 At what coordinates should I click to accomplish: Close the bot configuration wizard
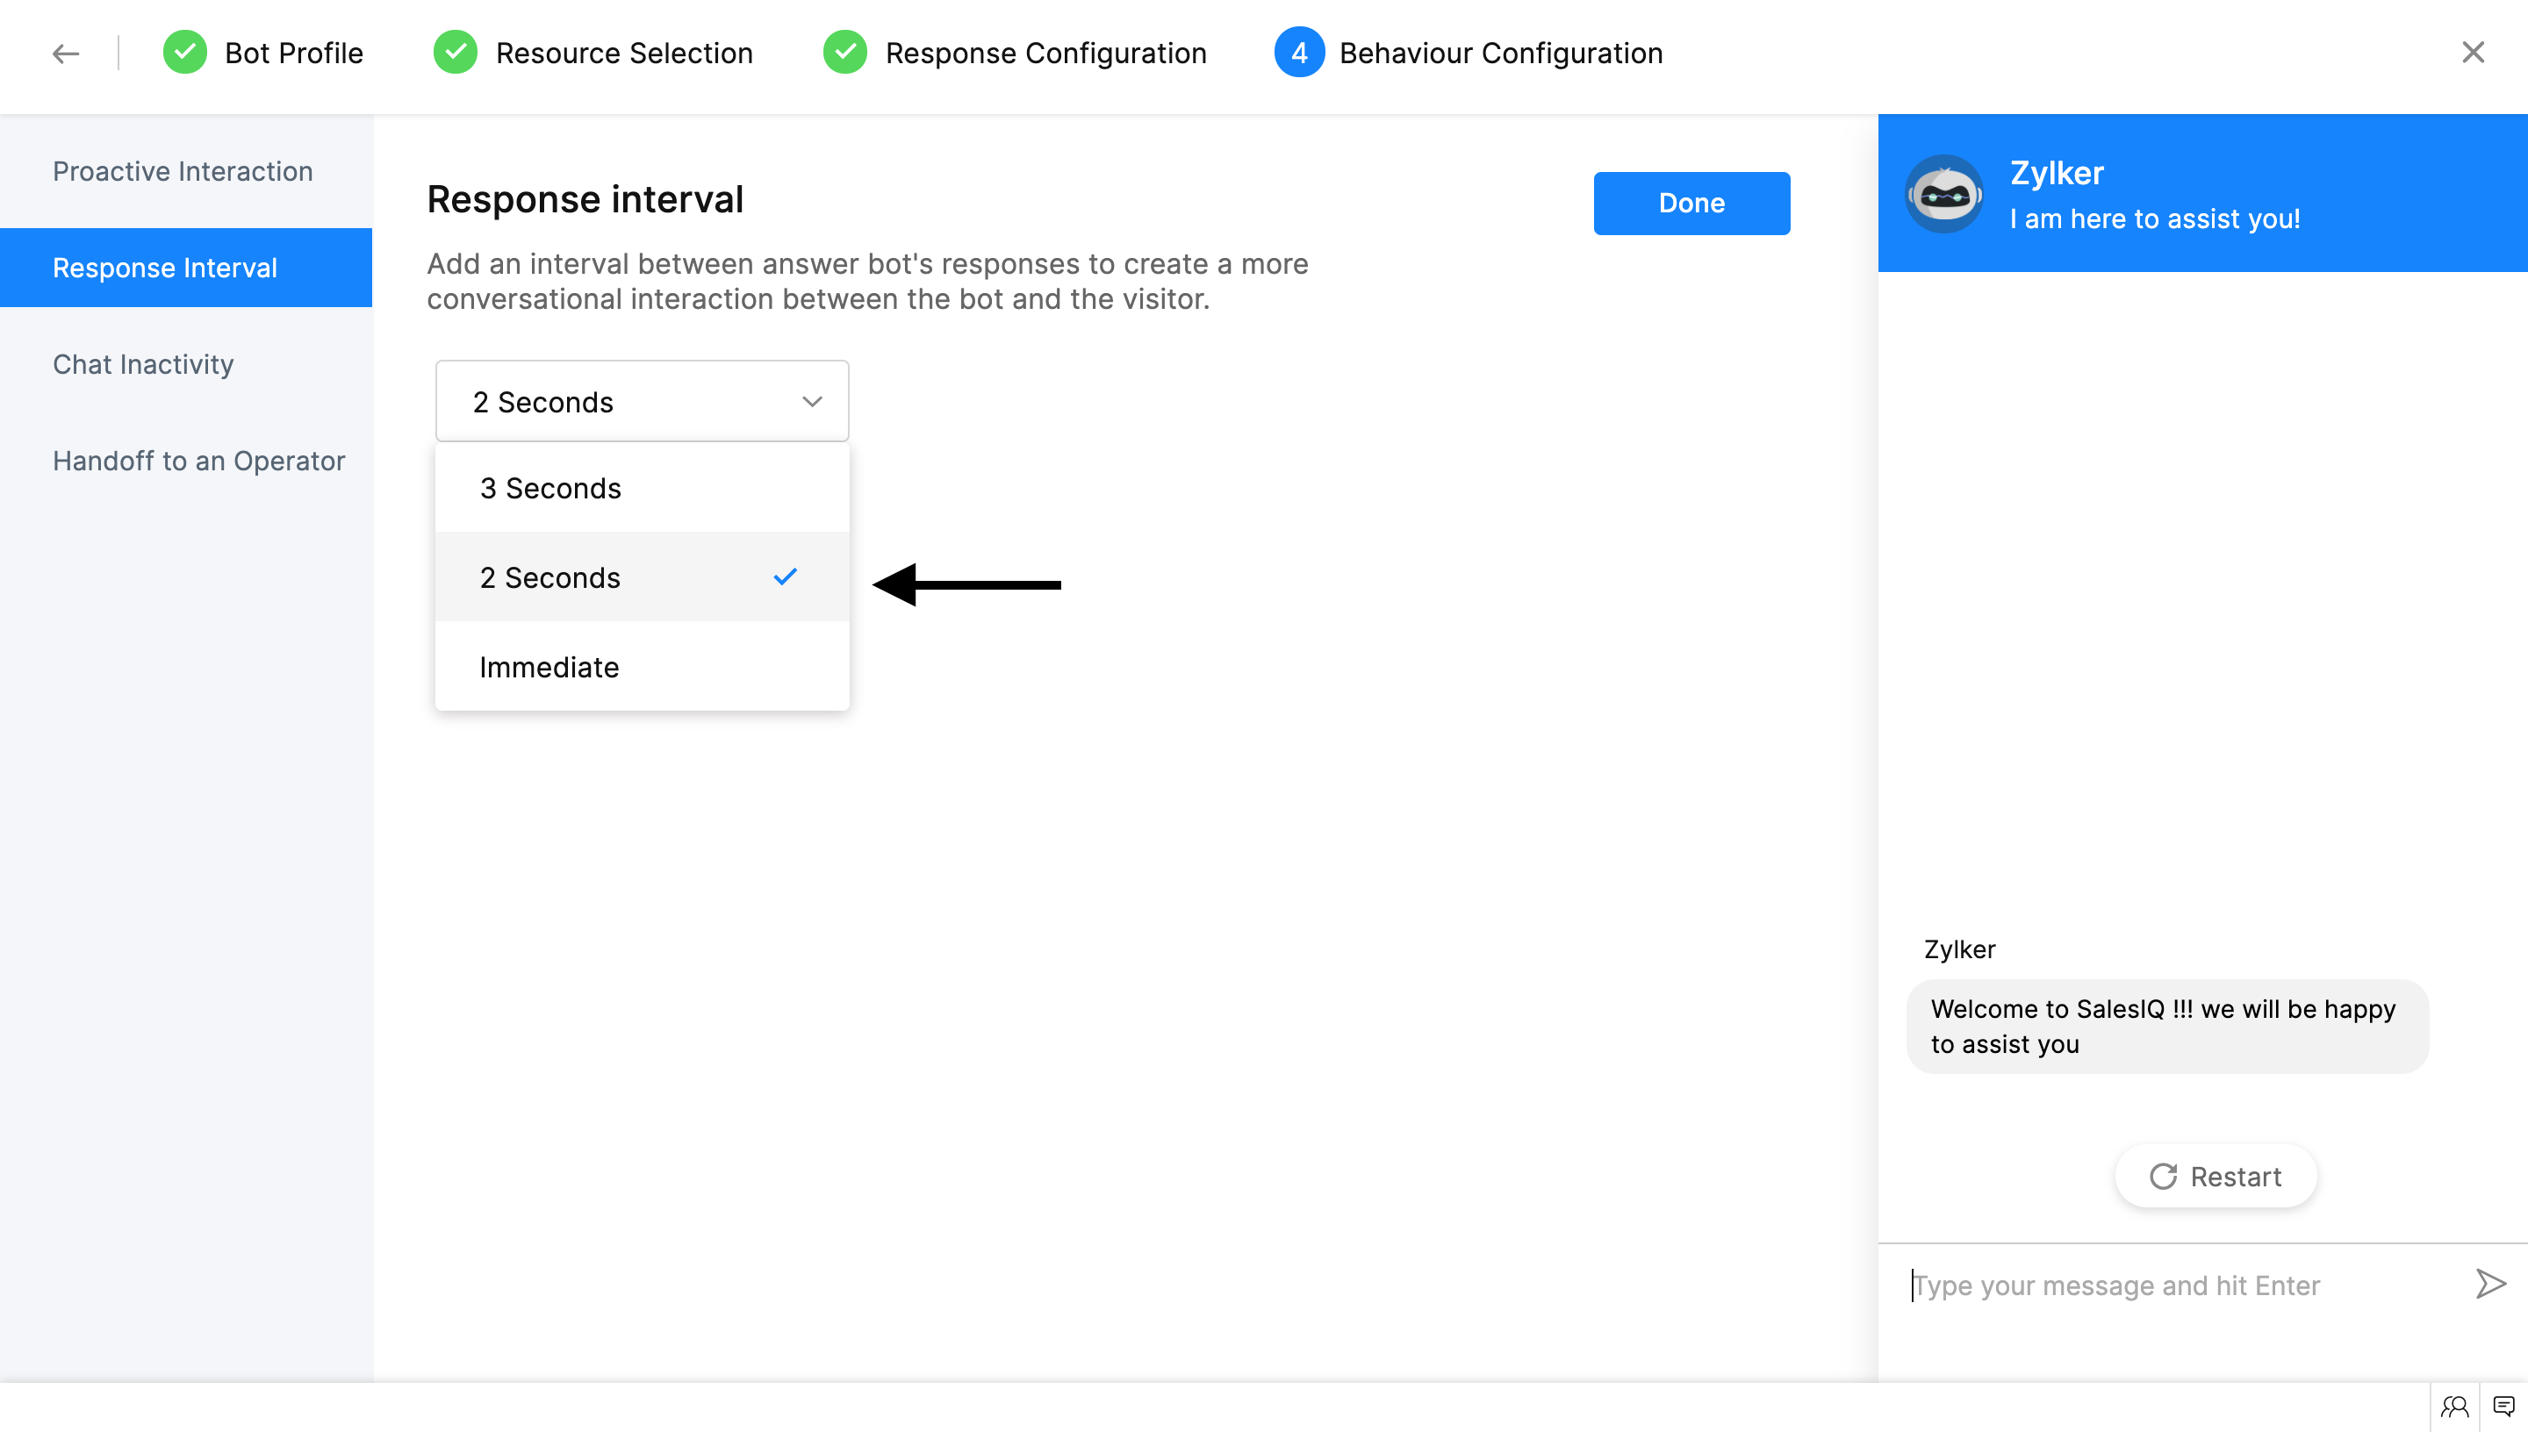pos(2473,52)
